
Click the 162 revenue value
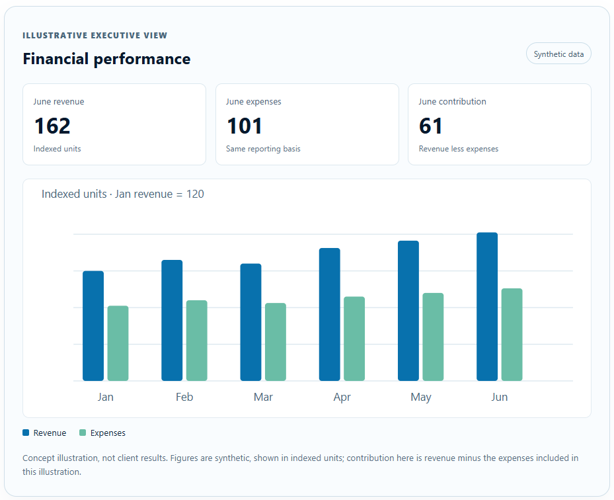[52, 126]
